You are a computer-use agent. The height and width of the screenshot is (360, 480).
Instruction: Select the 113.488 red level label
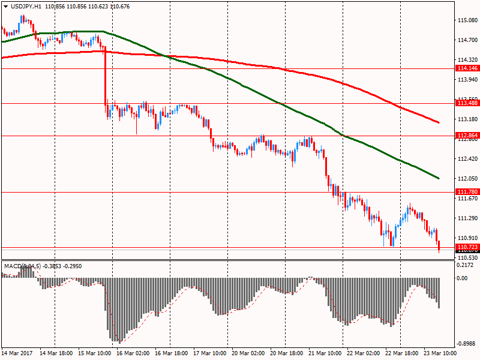click(467, 103)
